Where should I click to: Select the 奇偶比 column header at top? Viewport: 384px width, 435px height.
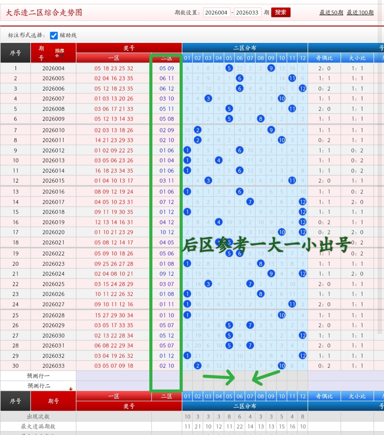pos(324,58)
